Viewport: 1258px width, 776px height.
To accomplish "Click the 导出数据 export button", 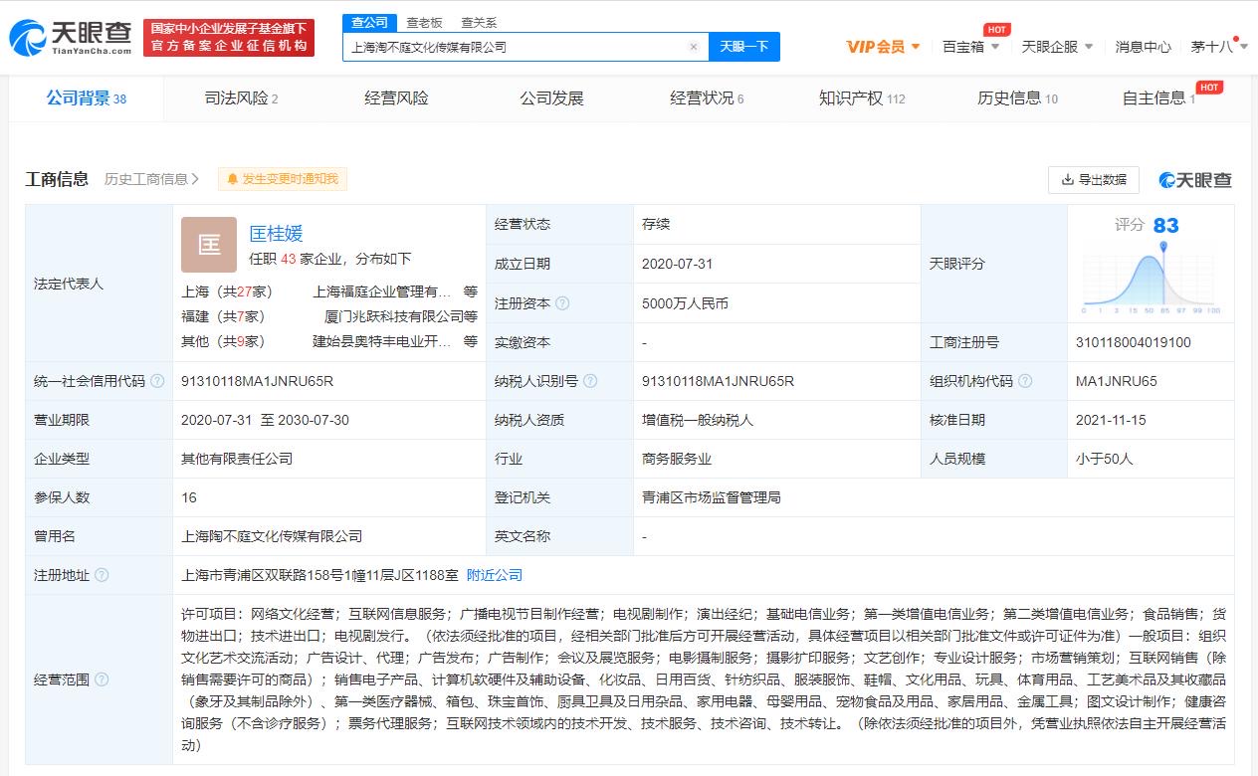I will coord(1094,179).
